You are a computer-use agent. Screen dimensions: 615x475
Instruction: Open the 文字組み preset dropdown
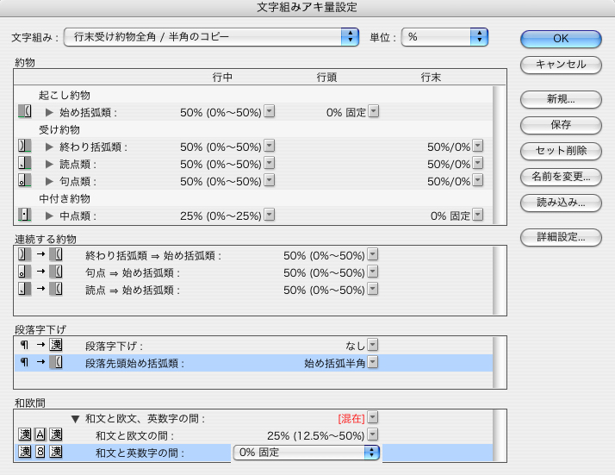point(211,37)
